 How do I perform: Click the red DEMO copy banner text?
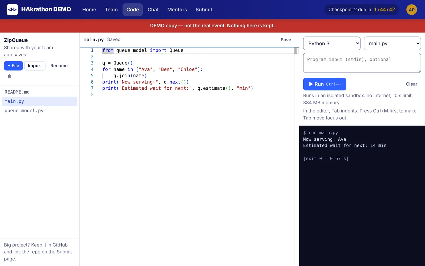coord(212,26)
